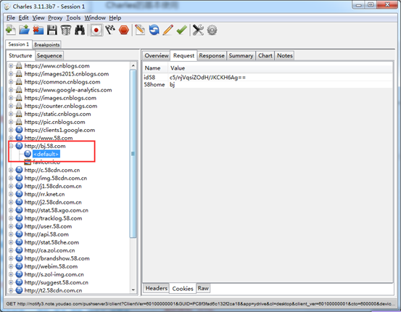Image resolution: width=401 pixels, height=312 pixels.
Task: Repeat the selected request with blue refresh icon
Action: point(154,30)
